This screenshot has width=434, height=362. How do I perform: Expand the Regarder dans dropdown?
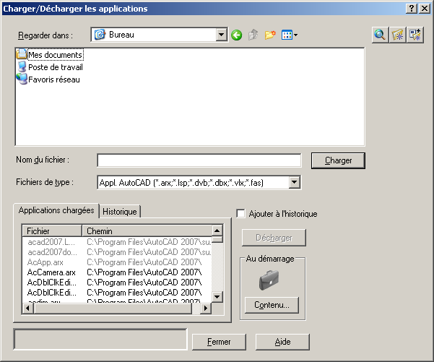[222, 35]
